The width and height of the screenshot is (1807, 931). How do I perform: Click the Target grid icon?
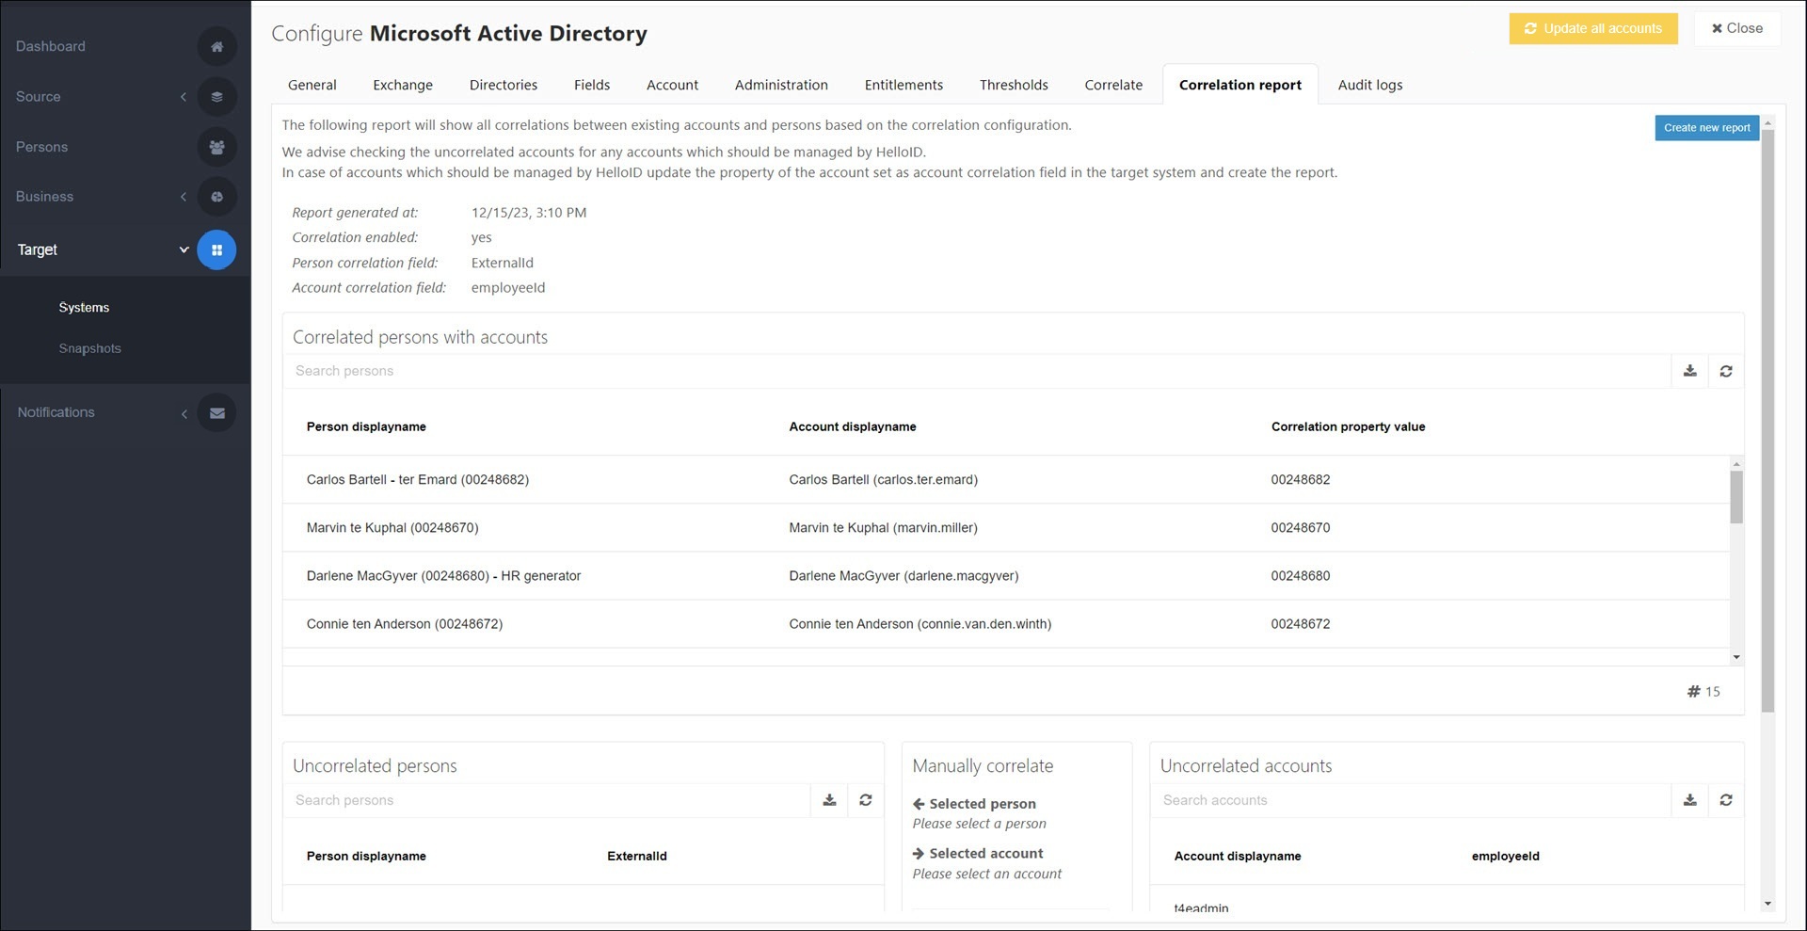coord(216,249)
